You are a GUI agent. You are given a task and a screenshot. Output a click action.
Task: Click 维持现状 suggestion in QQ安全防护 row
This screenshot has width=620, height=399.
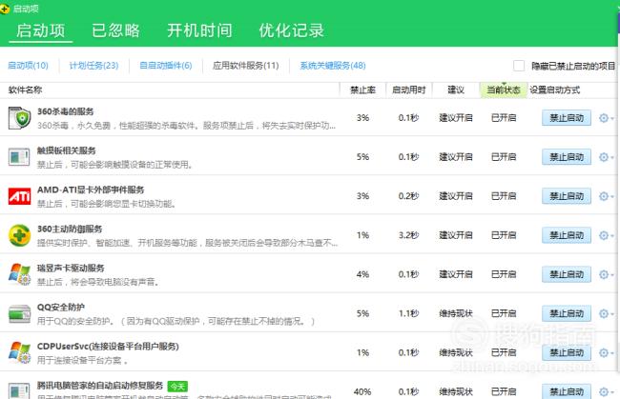tap(456, 313)
